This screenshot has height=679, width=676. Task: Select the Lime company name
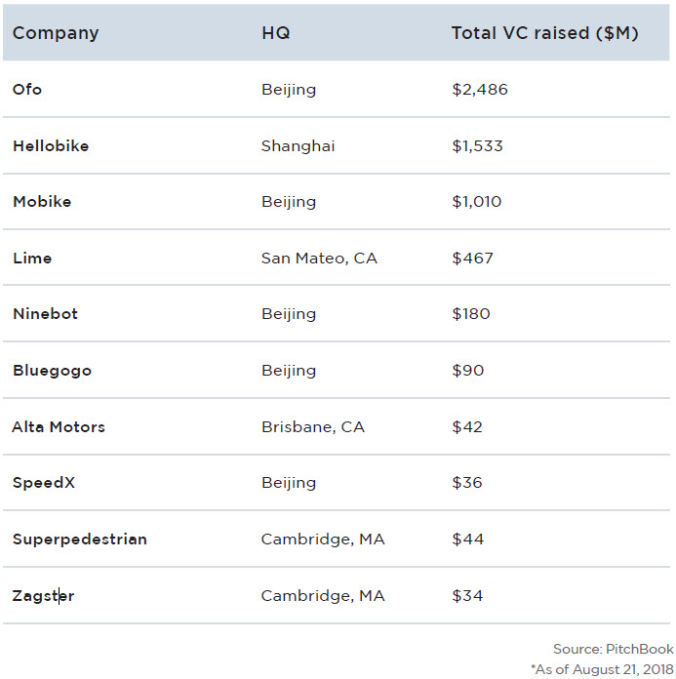32,259
